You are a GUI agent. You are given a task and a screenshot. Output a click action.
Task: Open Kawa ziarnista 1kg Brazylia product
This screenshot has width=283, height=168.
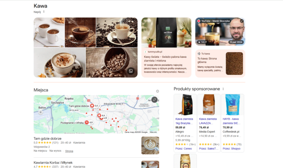185,121
